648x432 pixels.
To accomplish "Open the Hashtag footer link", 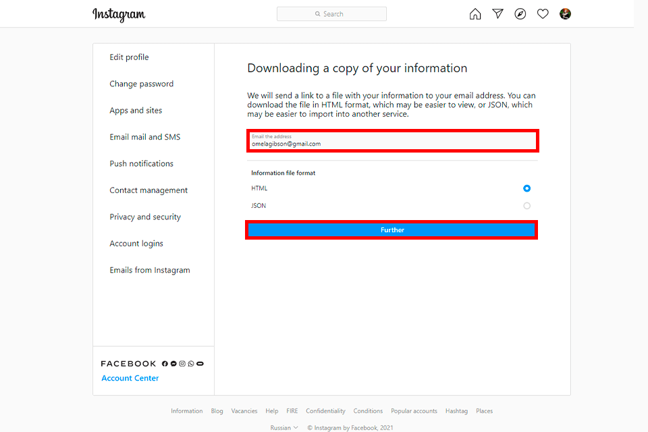I will pos(457,411).
